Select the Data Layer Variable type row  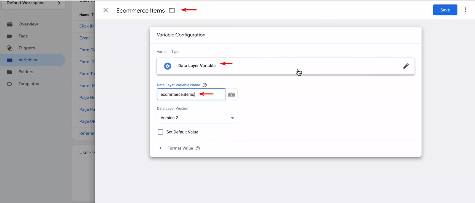click(x=286, y=66)
